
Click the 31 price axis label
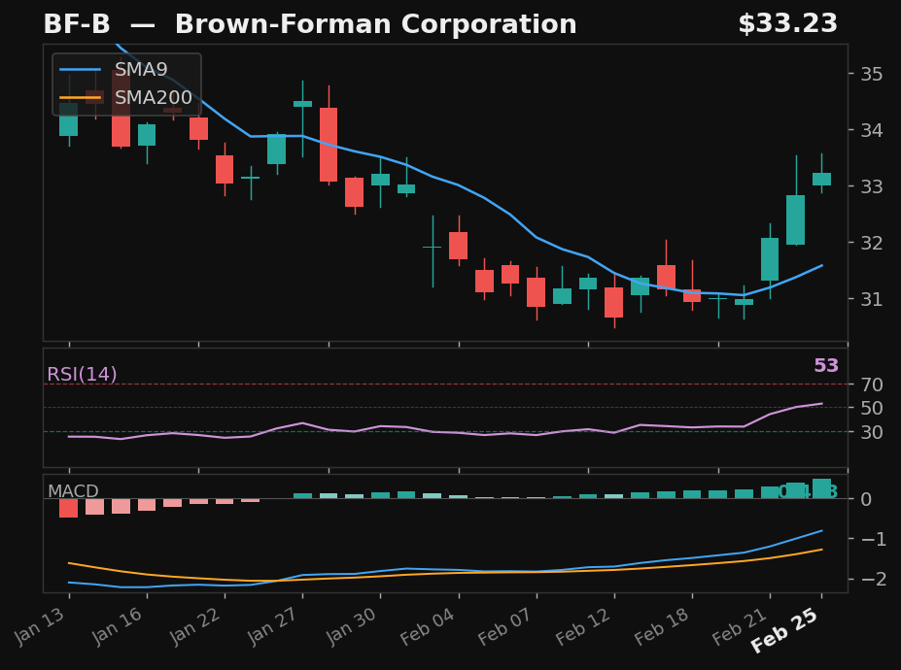872,298
